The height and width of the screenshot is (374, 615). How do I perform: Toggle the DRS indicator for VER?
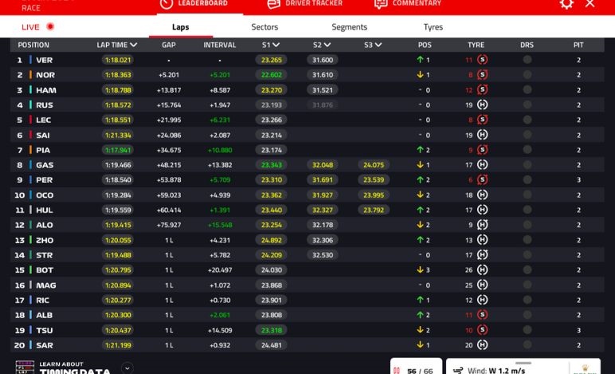(x=527, y=60)
